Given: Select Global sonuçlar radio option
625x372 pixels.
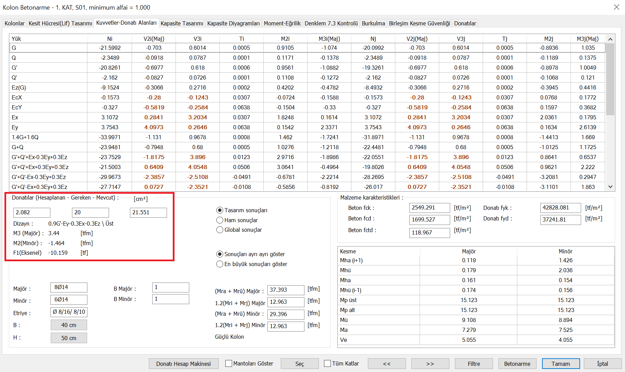Looking at the screenshot, I should 220,230.
